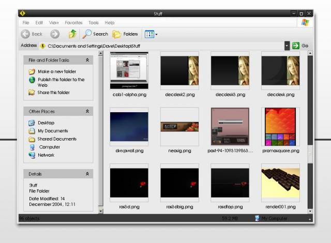Collapse the Other Places panel
The width and height of the screenshot is (331, 243).
click(x=87, y=111)
